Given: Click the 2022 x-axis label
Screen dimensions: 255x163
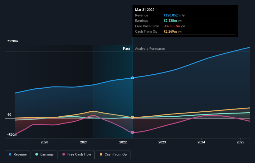Looking at the screenshot, I should pos(123,142).
